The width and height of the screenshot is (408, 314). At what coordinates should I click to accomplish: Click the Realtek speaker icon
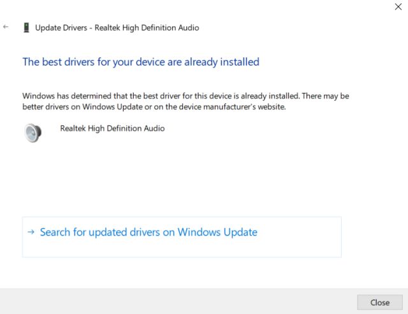33,133
